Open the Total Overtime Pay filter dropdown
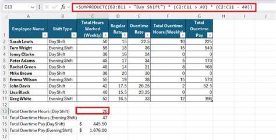 (210, 35)
